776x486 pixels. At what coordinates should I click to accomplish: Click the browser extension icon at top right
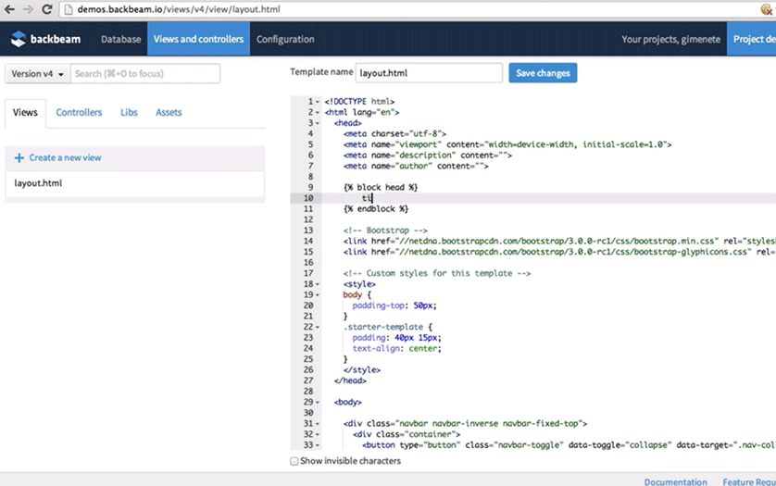[x=767, y=9]
